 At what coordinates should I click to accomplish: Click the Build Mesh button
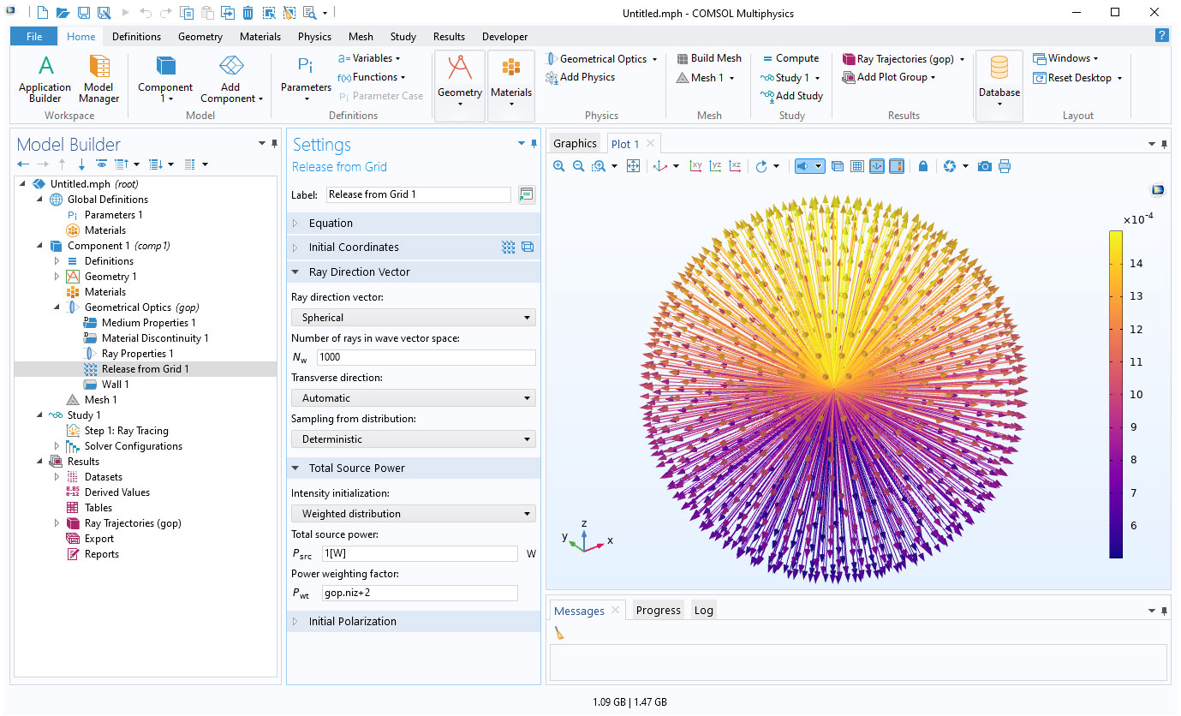pyautogui.click(x=708, y=58)
